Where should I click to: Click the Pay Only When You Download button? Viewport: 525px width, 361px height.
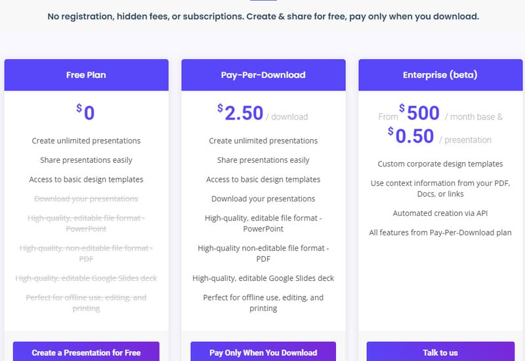[263, 352]
